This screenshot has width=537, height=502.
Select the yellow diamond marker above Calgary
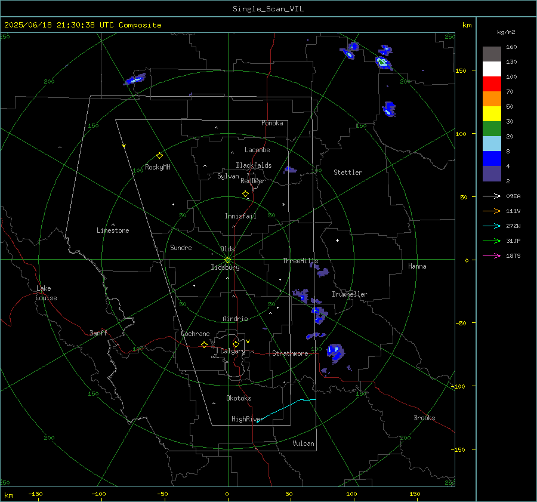click(236, 344)
